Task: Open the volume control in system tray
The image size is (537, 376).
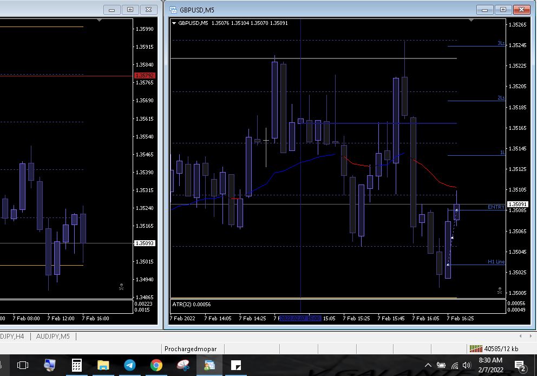Action: tap(467, 365)
